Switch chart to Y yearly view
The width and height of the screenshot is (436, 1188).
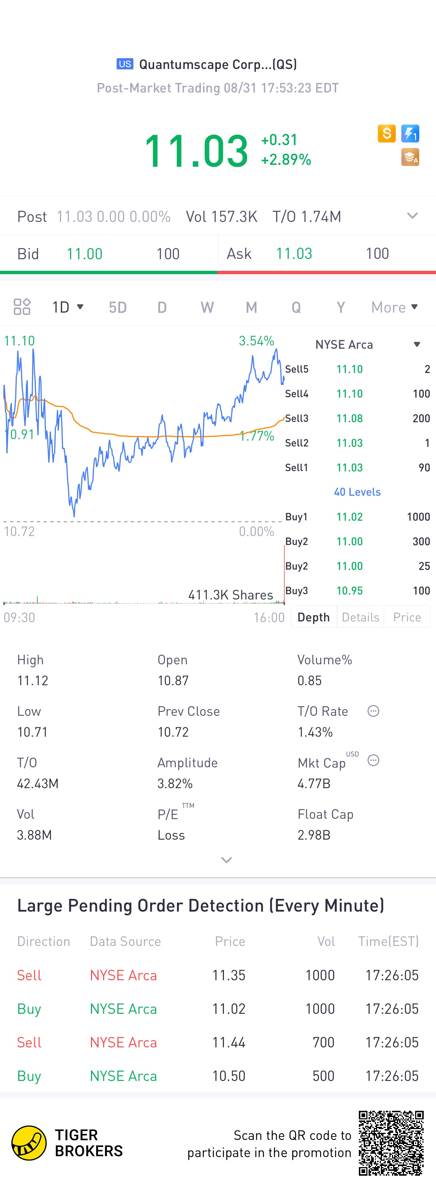point(341,307)
